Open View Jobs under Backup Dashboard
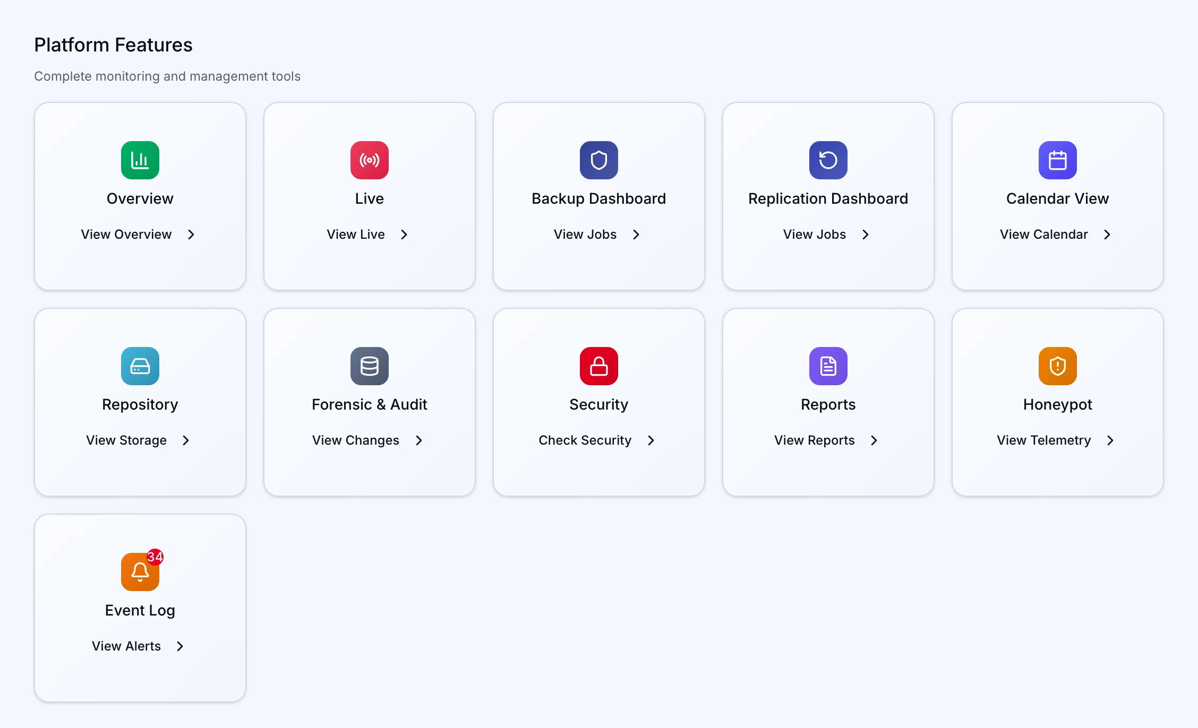The image size is (1198, 728). (585, 235)
